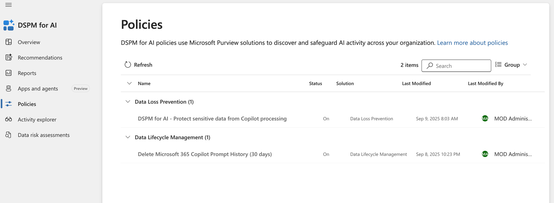Viewport: 554px width, 203px height.
Task: Click the Refresh circular arrow icon
Action: [128, 65]
